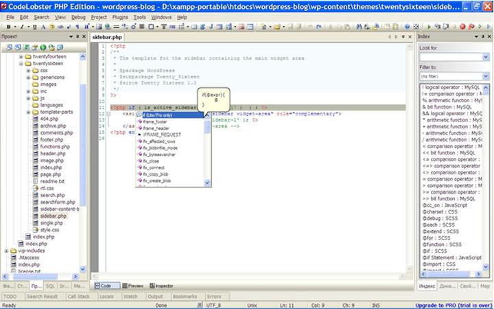The image size is (494, 309).
Task: Click the letter A font toolbar icon
Action: 43,27
